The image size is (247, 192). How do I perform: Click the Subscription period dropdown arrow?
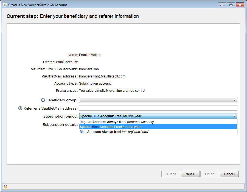[235, 116]
